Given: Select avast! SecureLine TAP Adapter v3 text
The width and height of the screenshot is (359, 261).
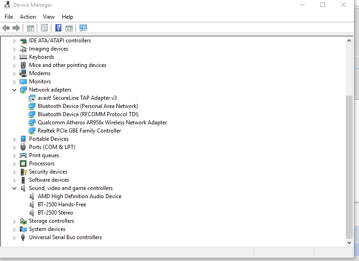Looking at the screenshot, I should click(77, 98).
